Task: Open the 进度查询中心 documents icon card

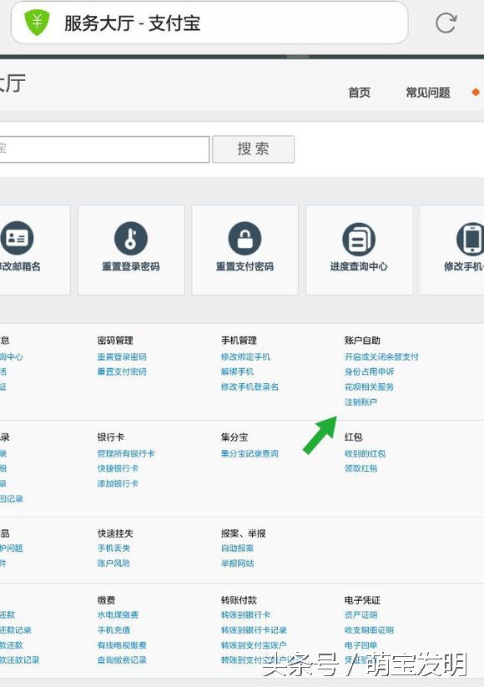Action: (359, 250)
